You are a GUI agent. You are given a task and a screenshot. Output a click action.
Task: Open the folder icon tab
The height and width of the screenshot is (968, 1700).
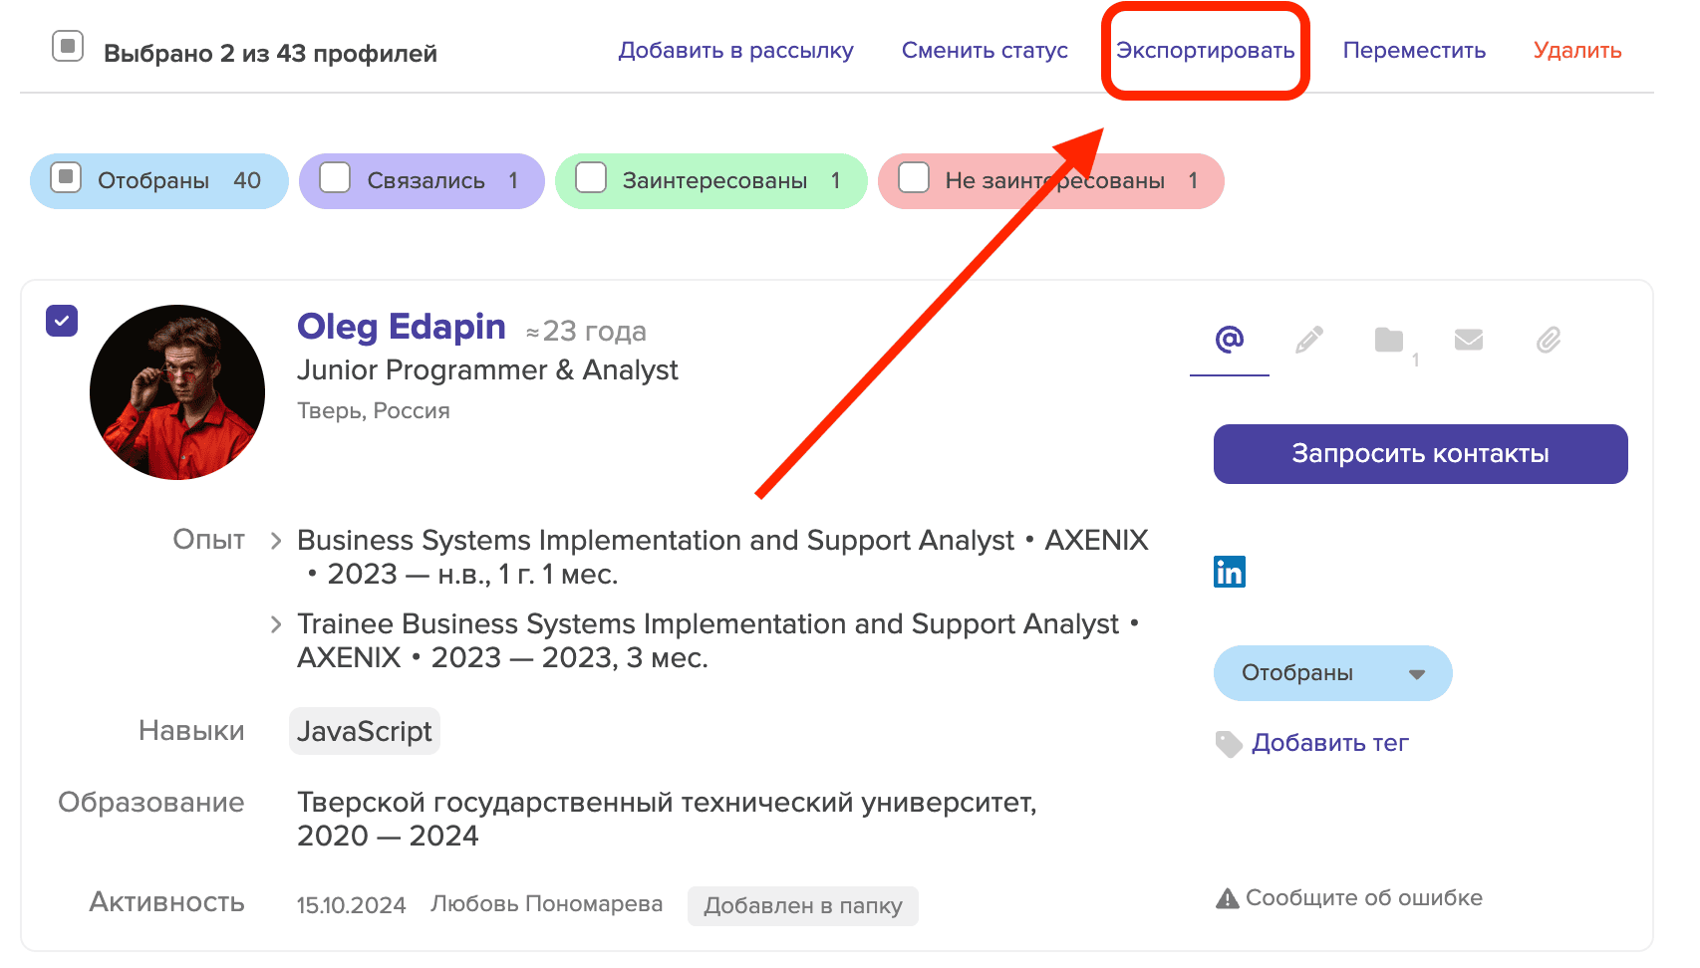click(x=1389, y=340)
